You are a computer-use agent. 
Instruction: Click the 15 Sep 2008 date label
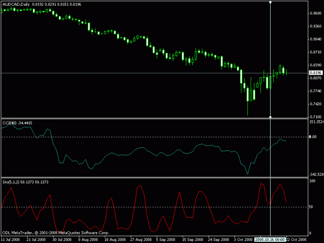tap(192, 239)
